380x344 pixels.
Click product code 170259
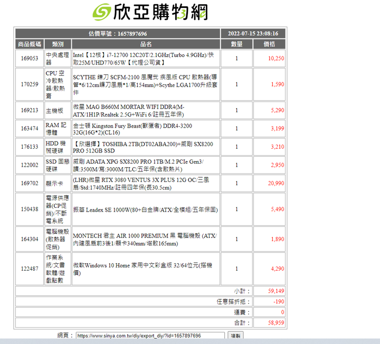[x=30, y=84]
